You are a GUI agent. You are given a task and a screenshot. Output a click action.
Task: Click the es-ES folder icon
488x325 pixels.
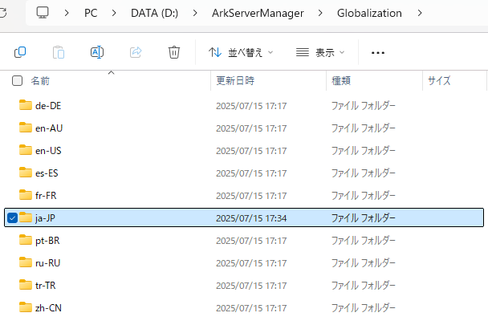tap(25, 173)
